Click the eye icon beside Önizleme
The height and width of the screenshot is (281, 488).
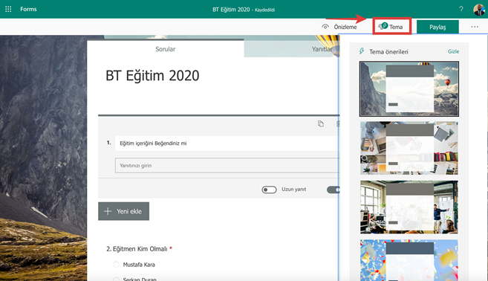(325, 27)
